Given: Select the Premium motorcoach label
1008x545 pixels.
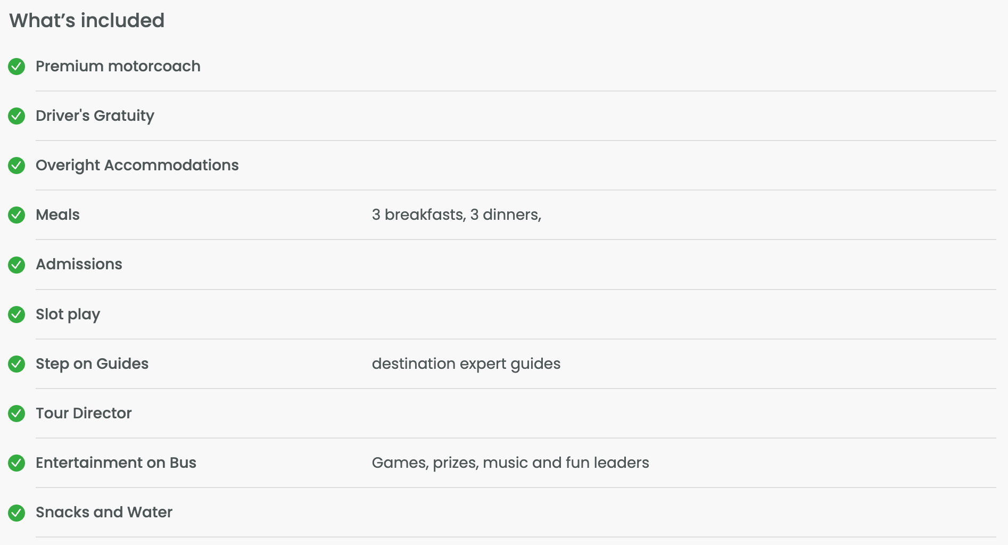Looking at the screenshot, I should pyautogui.click(x=118, y=67).
